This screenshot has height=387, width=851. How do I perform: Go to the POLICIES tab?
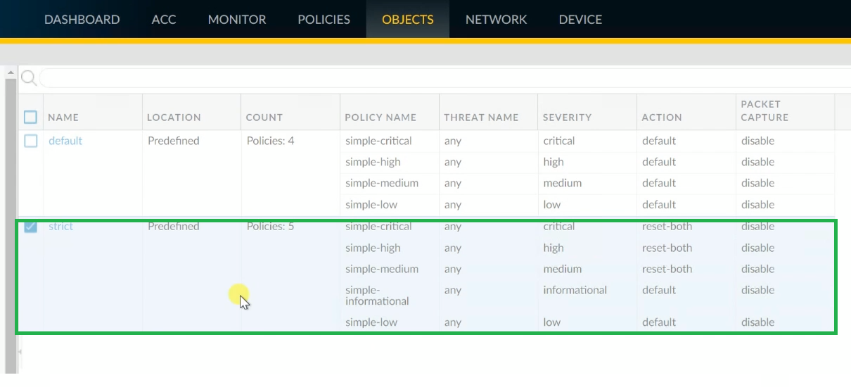[324, 19]
